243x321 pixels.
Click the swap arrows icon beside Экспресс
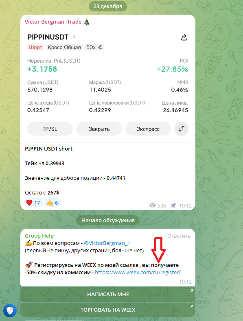pos(181,129)
